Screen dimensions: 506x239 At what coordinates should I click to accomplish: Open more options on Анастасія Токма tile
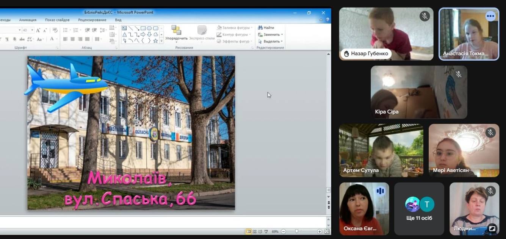490,16
